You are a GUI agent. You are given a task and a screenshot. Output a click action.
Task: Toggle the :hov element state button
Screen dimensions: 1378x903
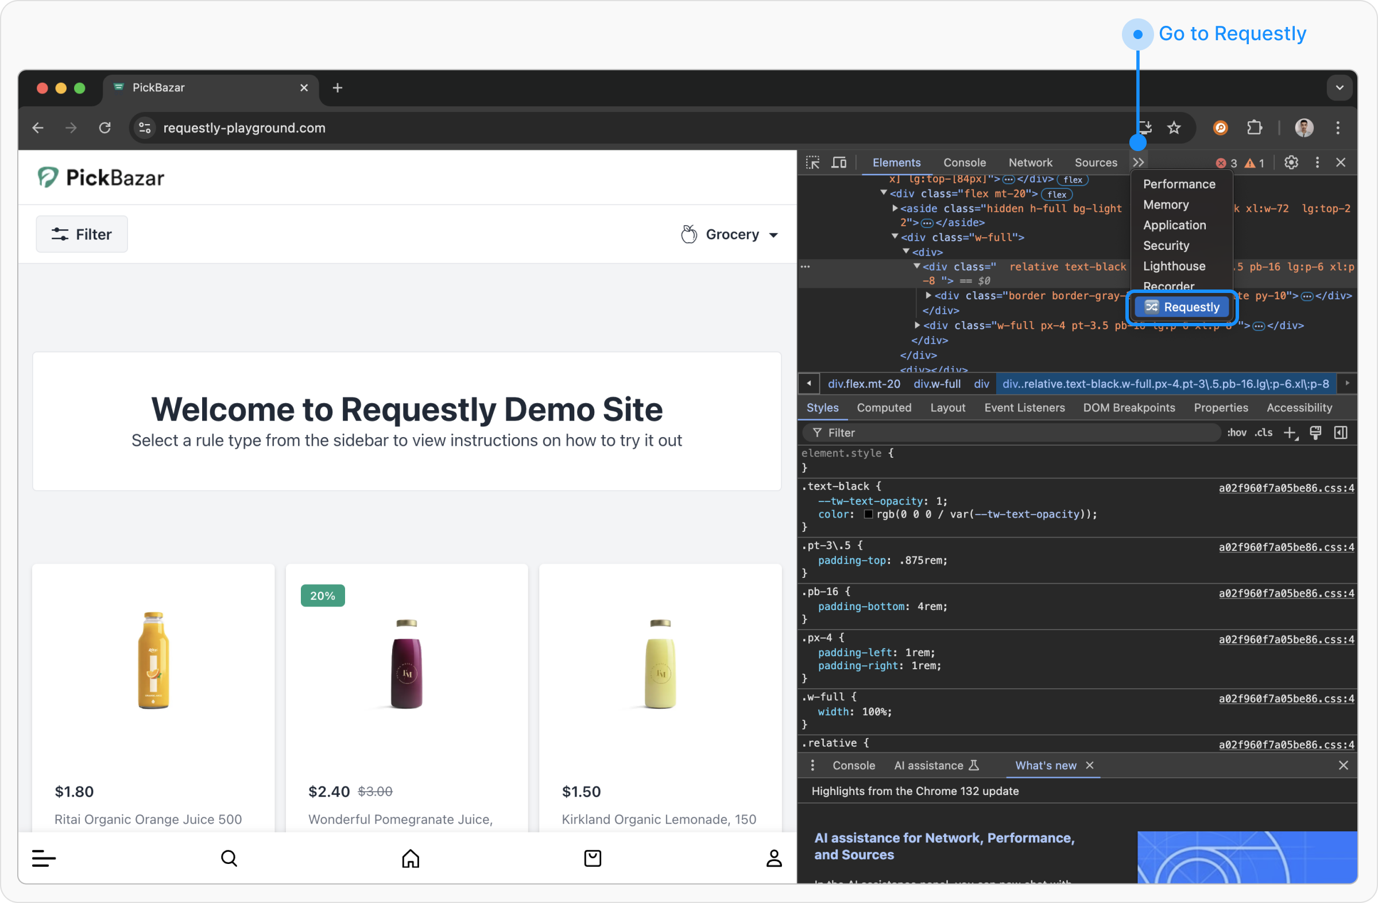[x=1236, y=433]
